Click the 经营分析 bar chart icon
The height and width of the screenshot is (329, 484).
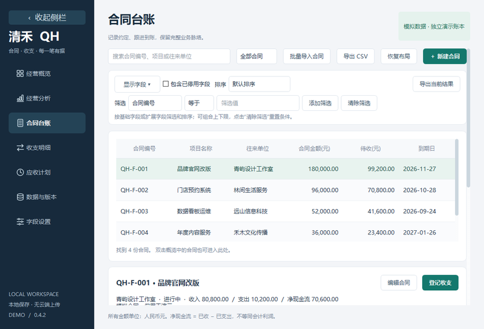[20, 98]
